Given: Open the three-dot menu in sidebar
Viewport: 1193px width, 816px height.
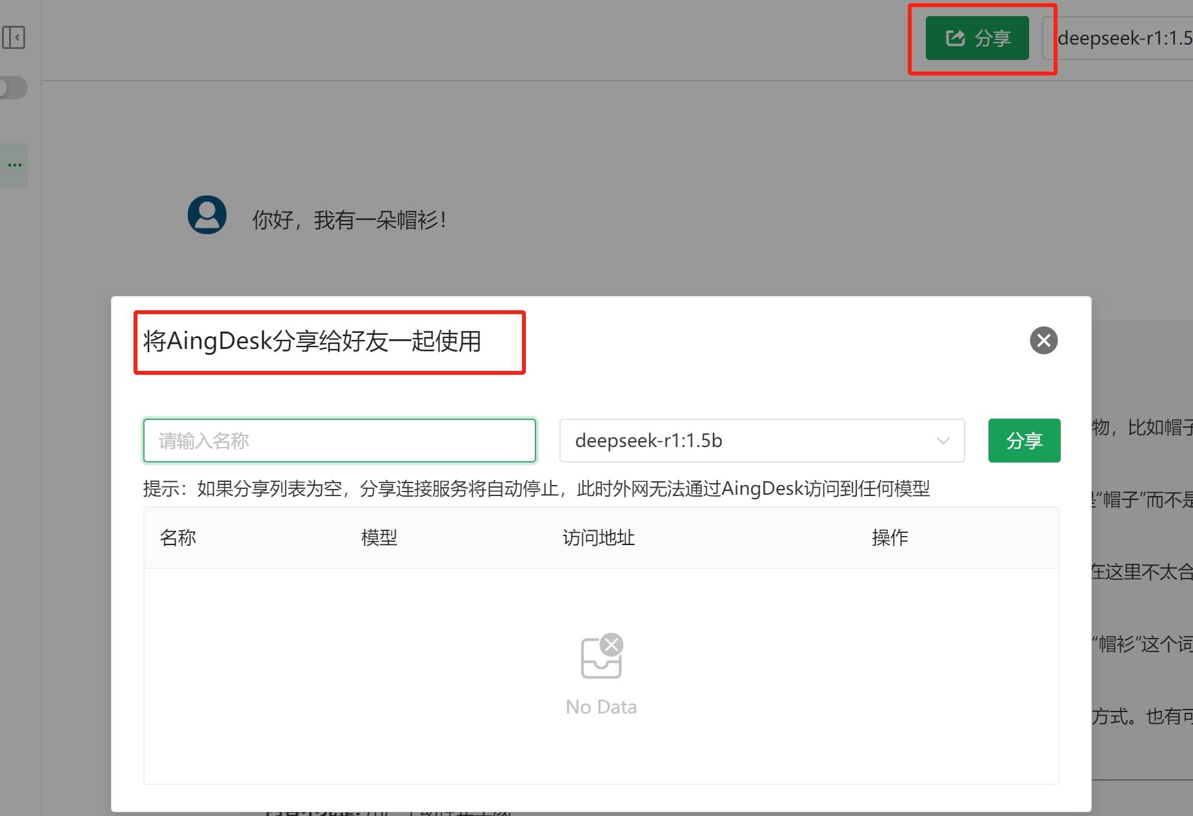Looking at the screenshot, I should 14,165.
